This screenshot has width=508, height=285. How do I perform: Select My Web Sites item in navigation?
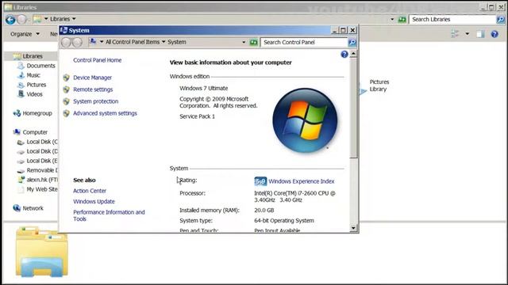[x=42, y=189]
